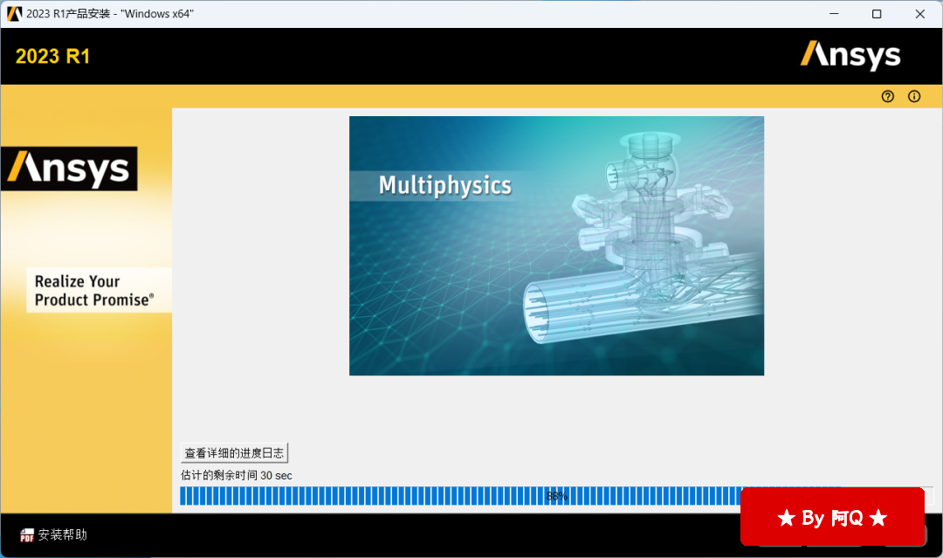Click the Ansys logo in header
The width and height of the screenshot is (943, 558).
coord(850,55)
